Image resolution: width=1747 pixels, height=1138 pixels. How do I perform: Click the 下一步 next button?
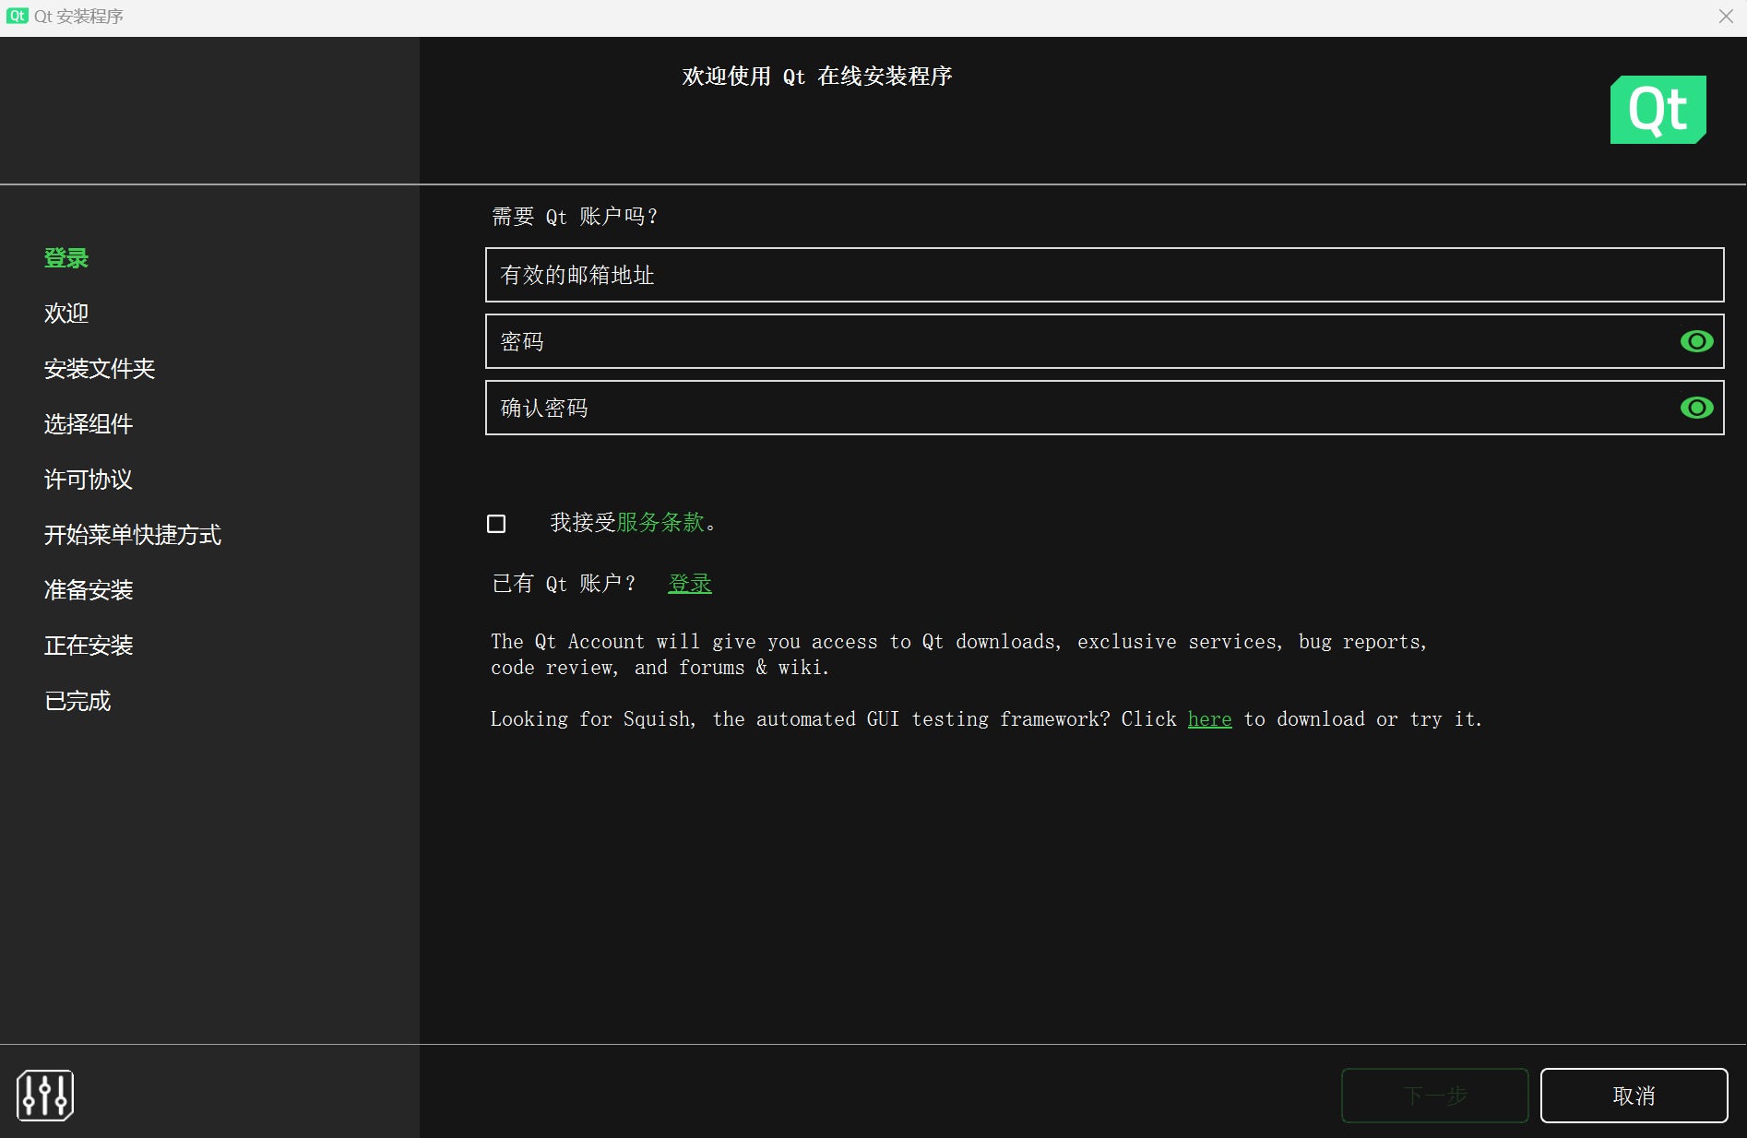pyautogui.click(x=1434, y=1096)
